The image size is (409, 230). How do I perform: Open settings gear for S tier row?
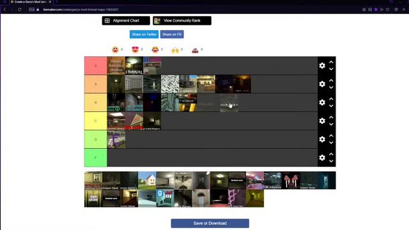point(322,65)
